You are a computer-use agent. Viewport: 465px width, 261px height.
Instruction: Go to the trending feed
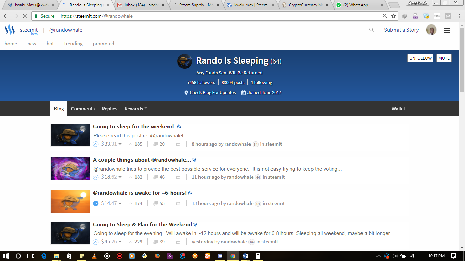[74, 43]
